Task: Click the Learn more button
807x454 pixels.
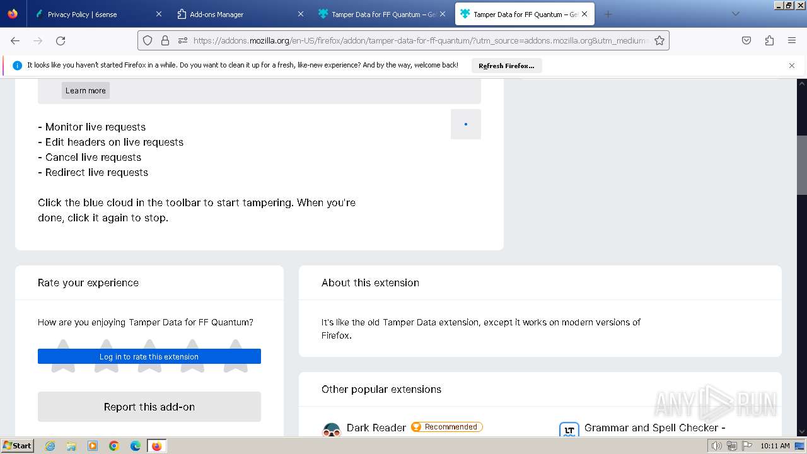Action: [86, 91]
